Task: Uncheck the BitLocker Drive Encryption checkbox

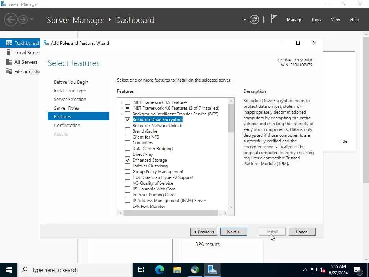Action: pos(128,120)
